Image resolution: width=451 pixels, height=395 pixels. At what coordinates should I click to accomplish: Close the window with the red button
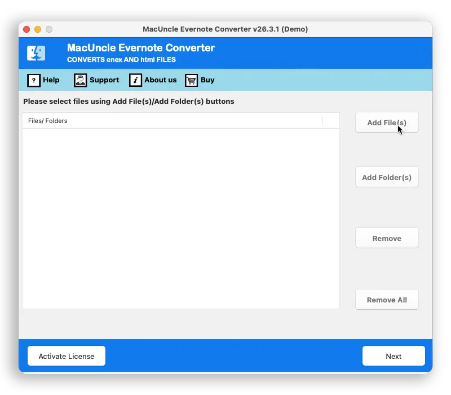point(26,29)
